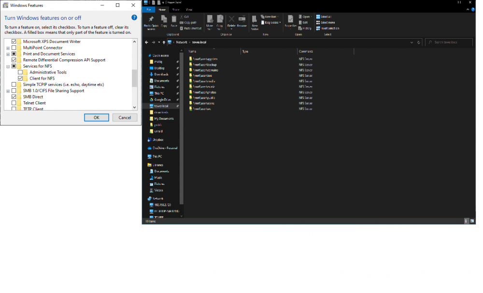Click Network in the address breadcrumb
Viewport: 483px width, 293px height.
tap(182, 42)
